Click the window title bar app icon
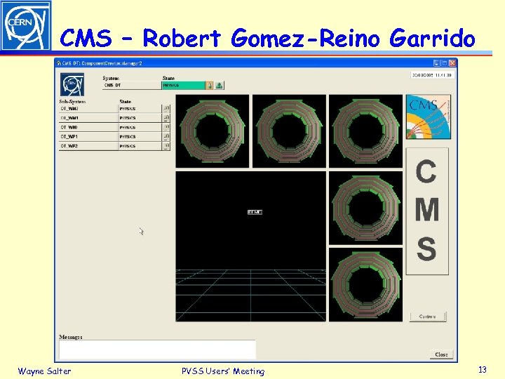505x379 pixels. tap(59, 63)
